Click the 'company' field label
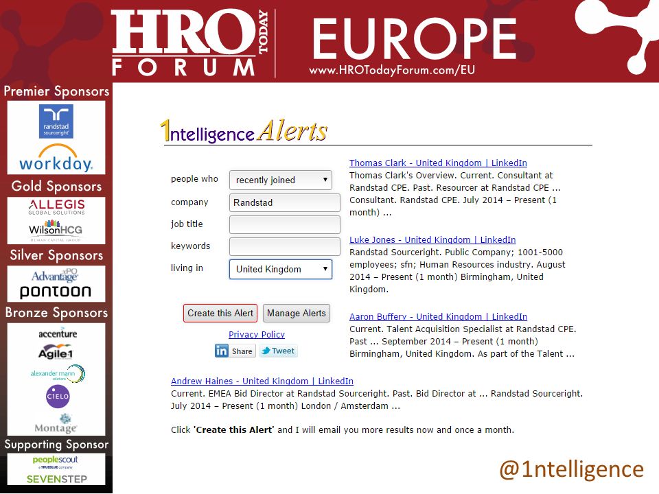 click(x=189, y=202)
